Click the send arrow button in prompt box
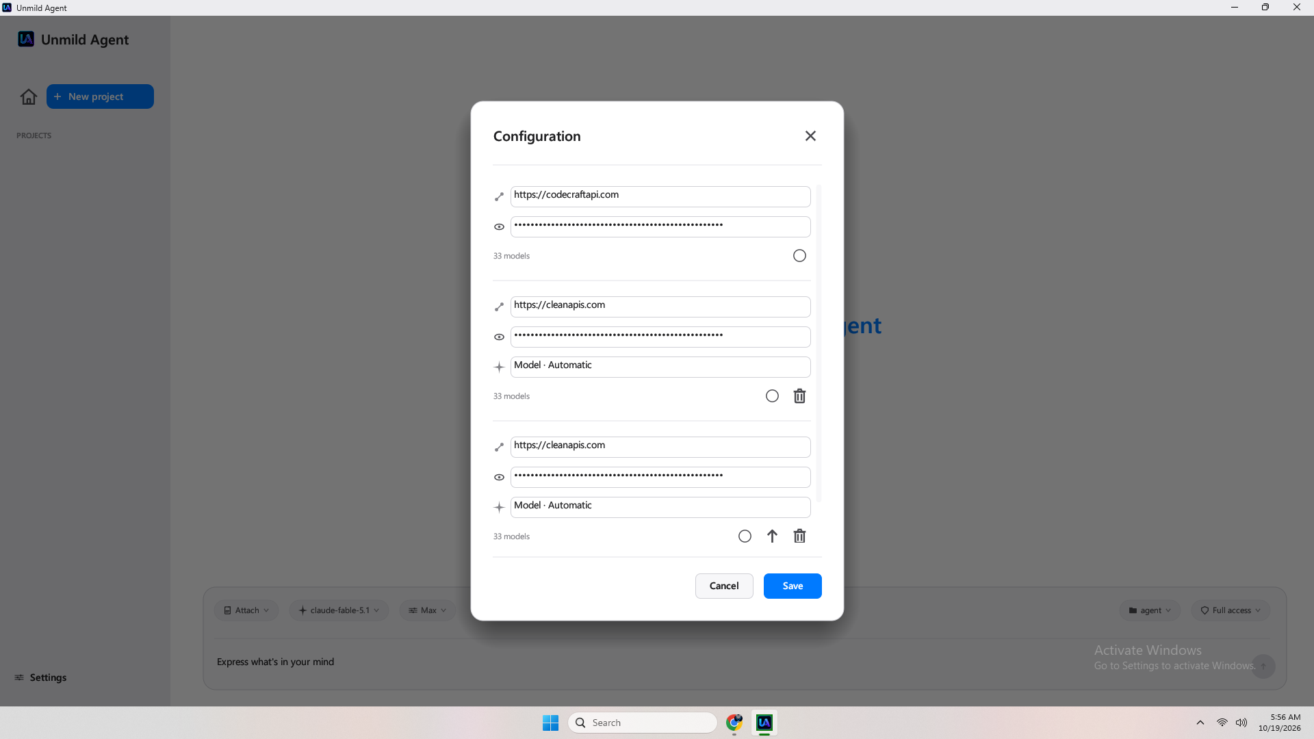Image resolution: width=1314 pixels, height=739 pixels. tap(1263, 666)
